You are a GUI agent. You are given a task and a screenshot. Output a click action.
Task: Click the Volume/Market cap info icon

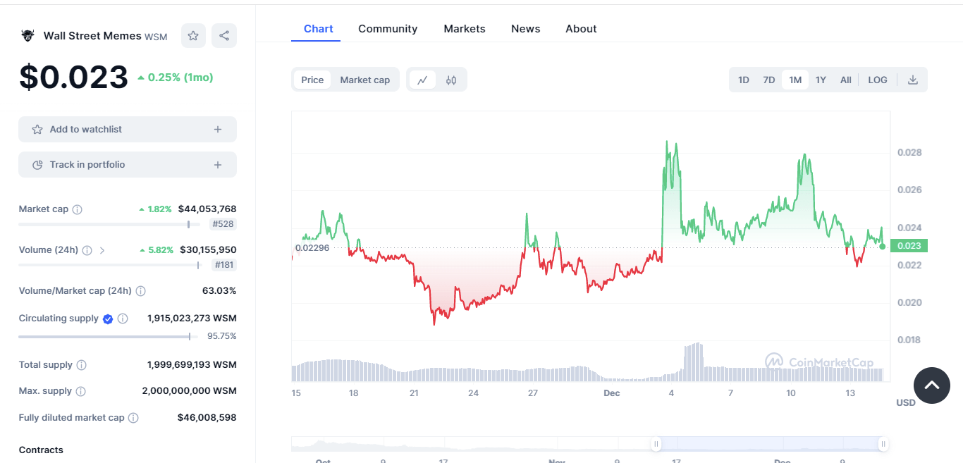[140, 291]
